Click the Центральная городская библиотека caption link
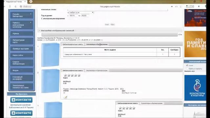Screen dimensions: 210x118 (x=21, y=106)
